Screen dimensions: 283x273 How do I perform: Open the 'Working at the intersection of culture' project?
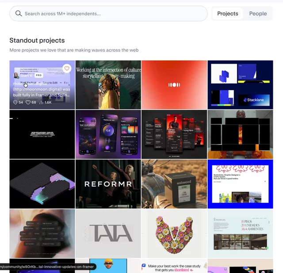tap(108, 85)
